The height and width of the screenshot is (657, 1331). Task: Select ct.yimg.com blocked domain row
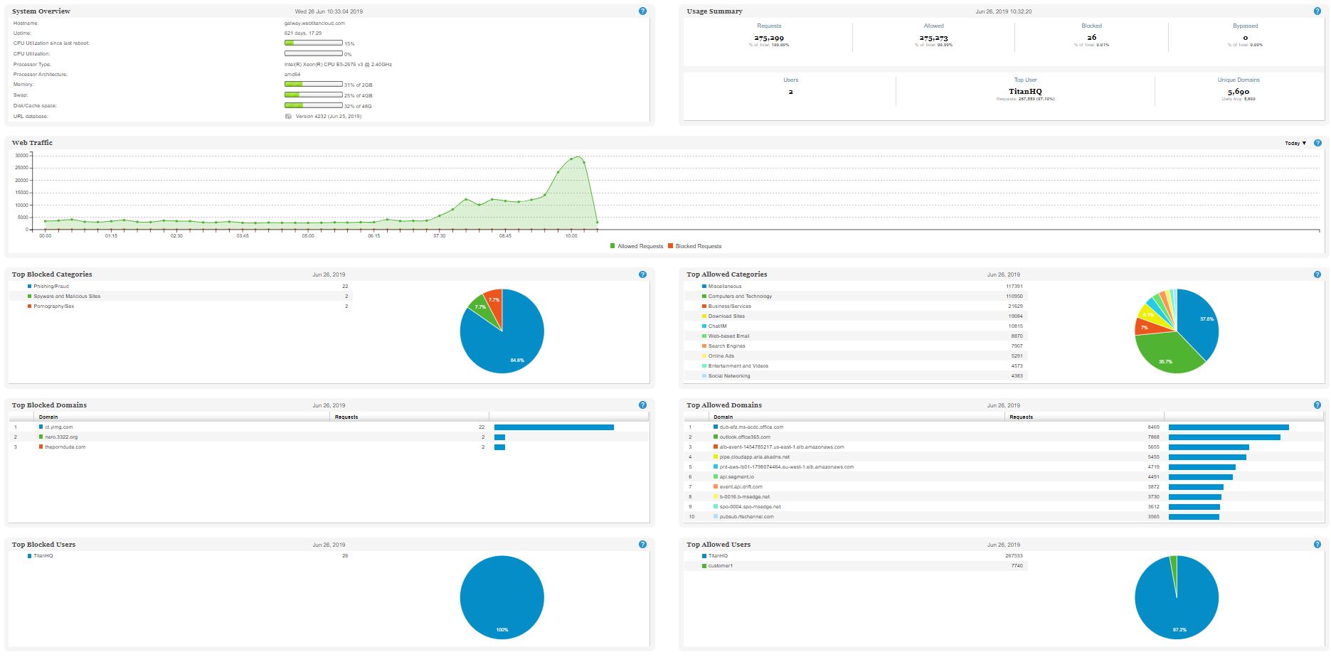[x=329, y=427]
